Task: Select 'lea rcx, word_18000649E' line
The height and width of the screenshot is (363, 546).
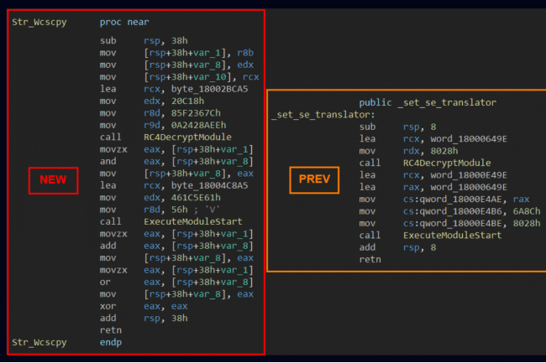Action: point(433,139)
